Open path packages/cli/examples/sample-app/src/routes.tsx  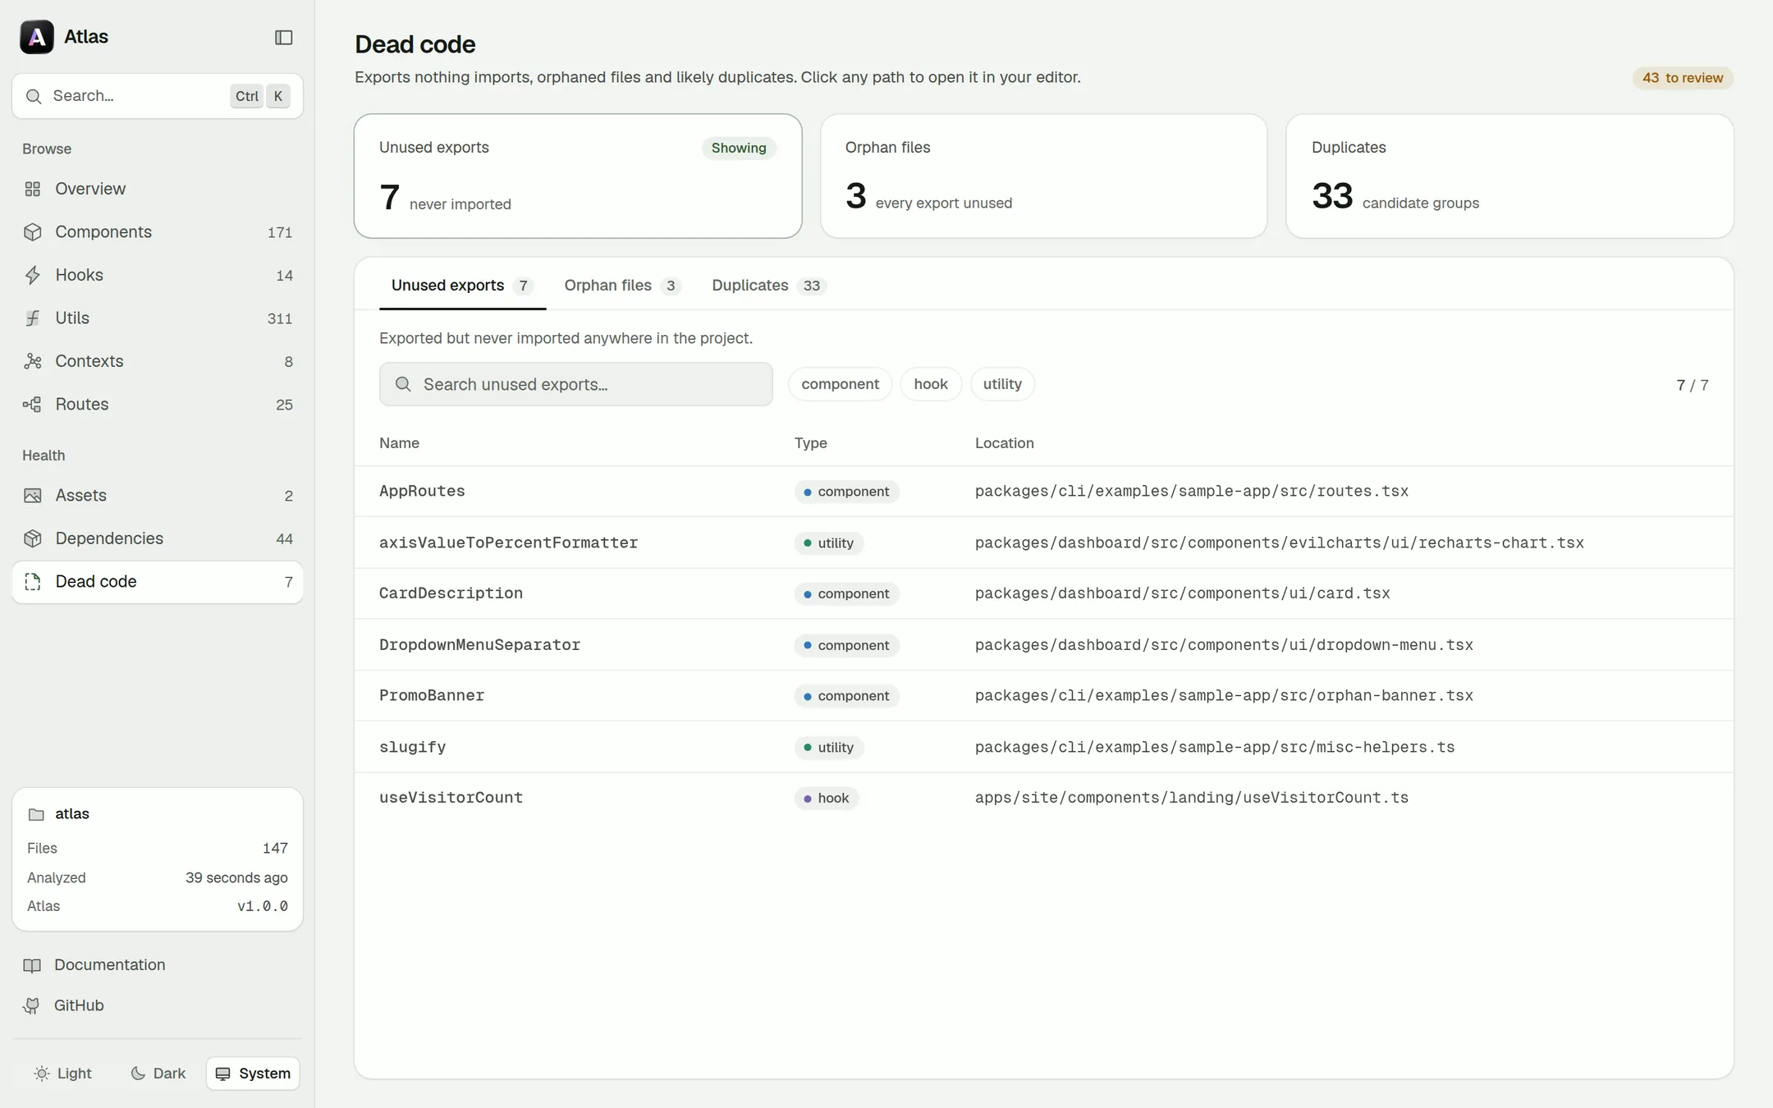coord(1191,491)
